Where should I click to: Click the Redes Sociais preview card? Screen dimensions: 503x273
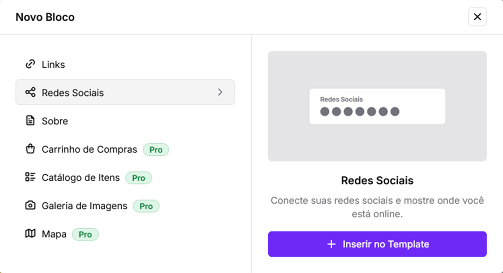pyautogui.click(x=377, y=106)
